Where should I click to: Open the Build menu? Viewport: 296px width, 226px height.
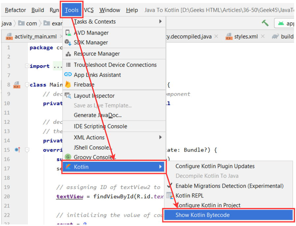click(37, 10)
